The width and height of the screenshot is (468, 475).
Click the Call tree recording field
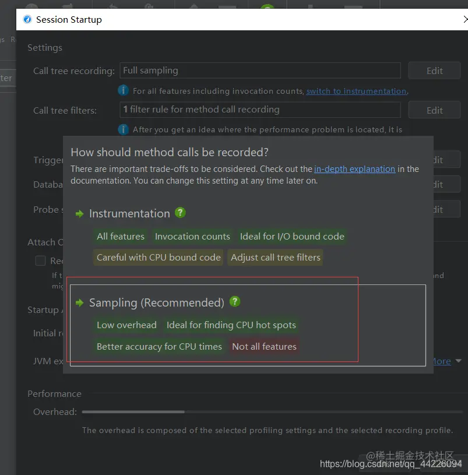pos(260,71)
